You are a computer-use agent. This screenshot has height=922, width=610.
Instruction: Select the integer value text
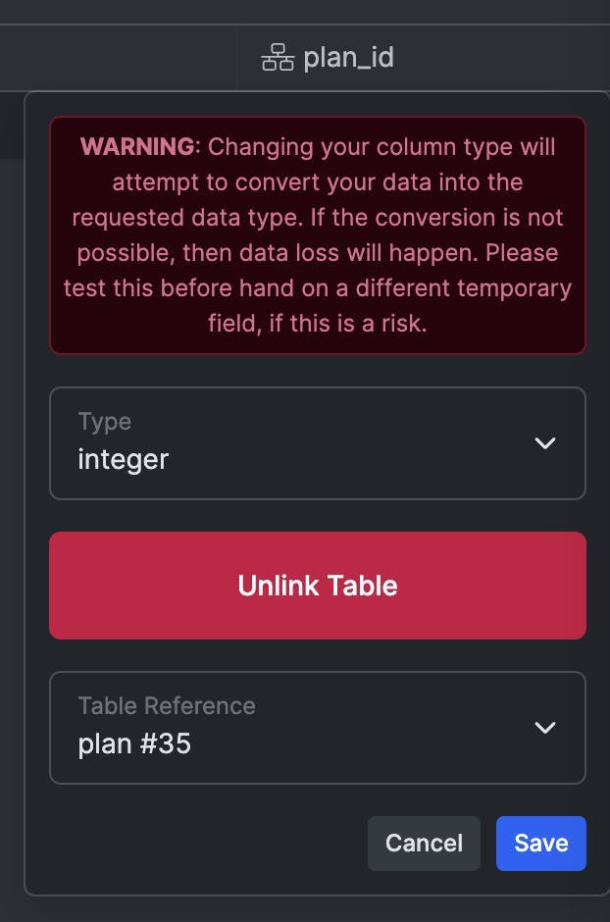pos(124,459)
